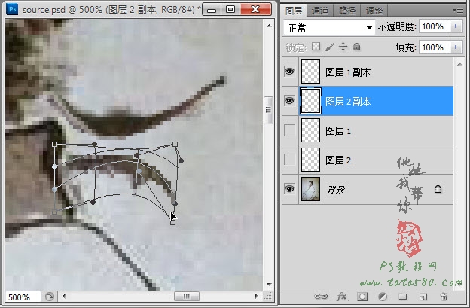Open the opacity slider arrow
Image resolution: width=470 pixels, height=308 pixels.
[x=456, y=26]
